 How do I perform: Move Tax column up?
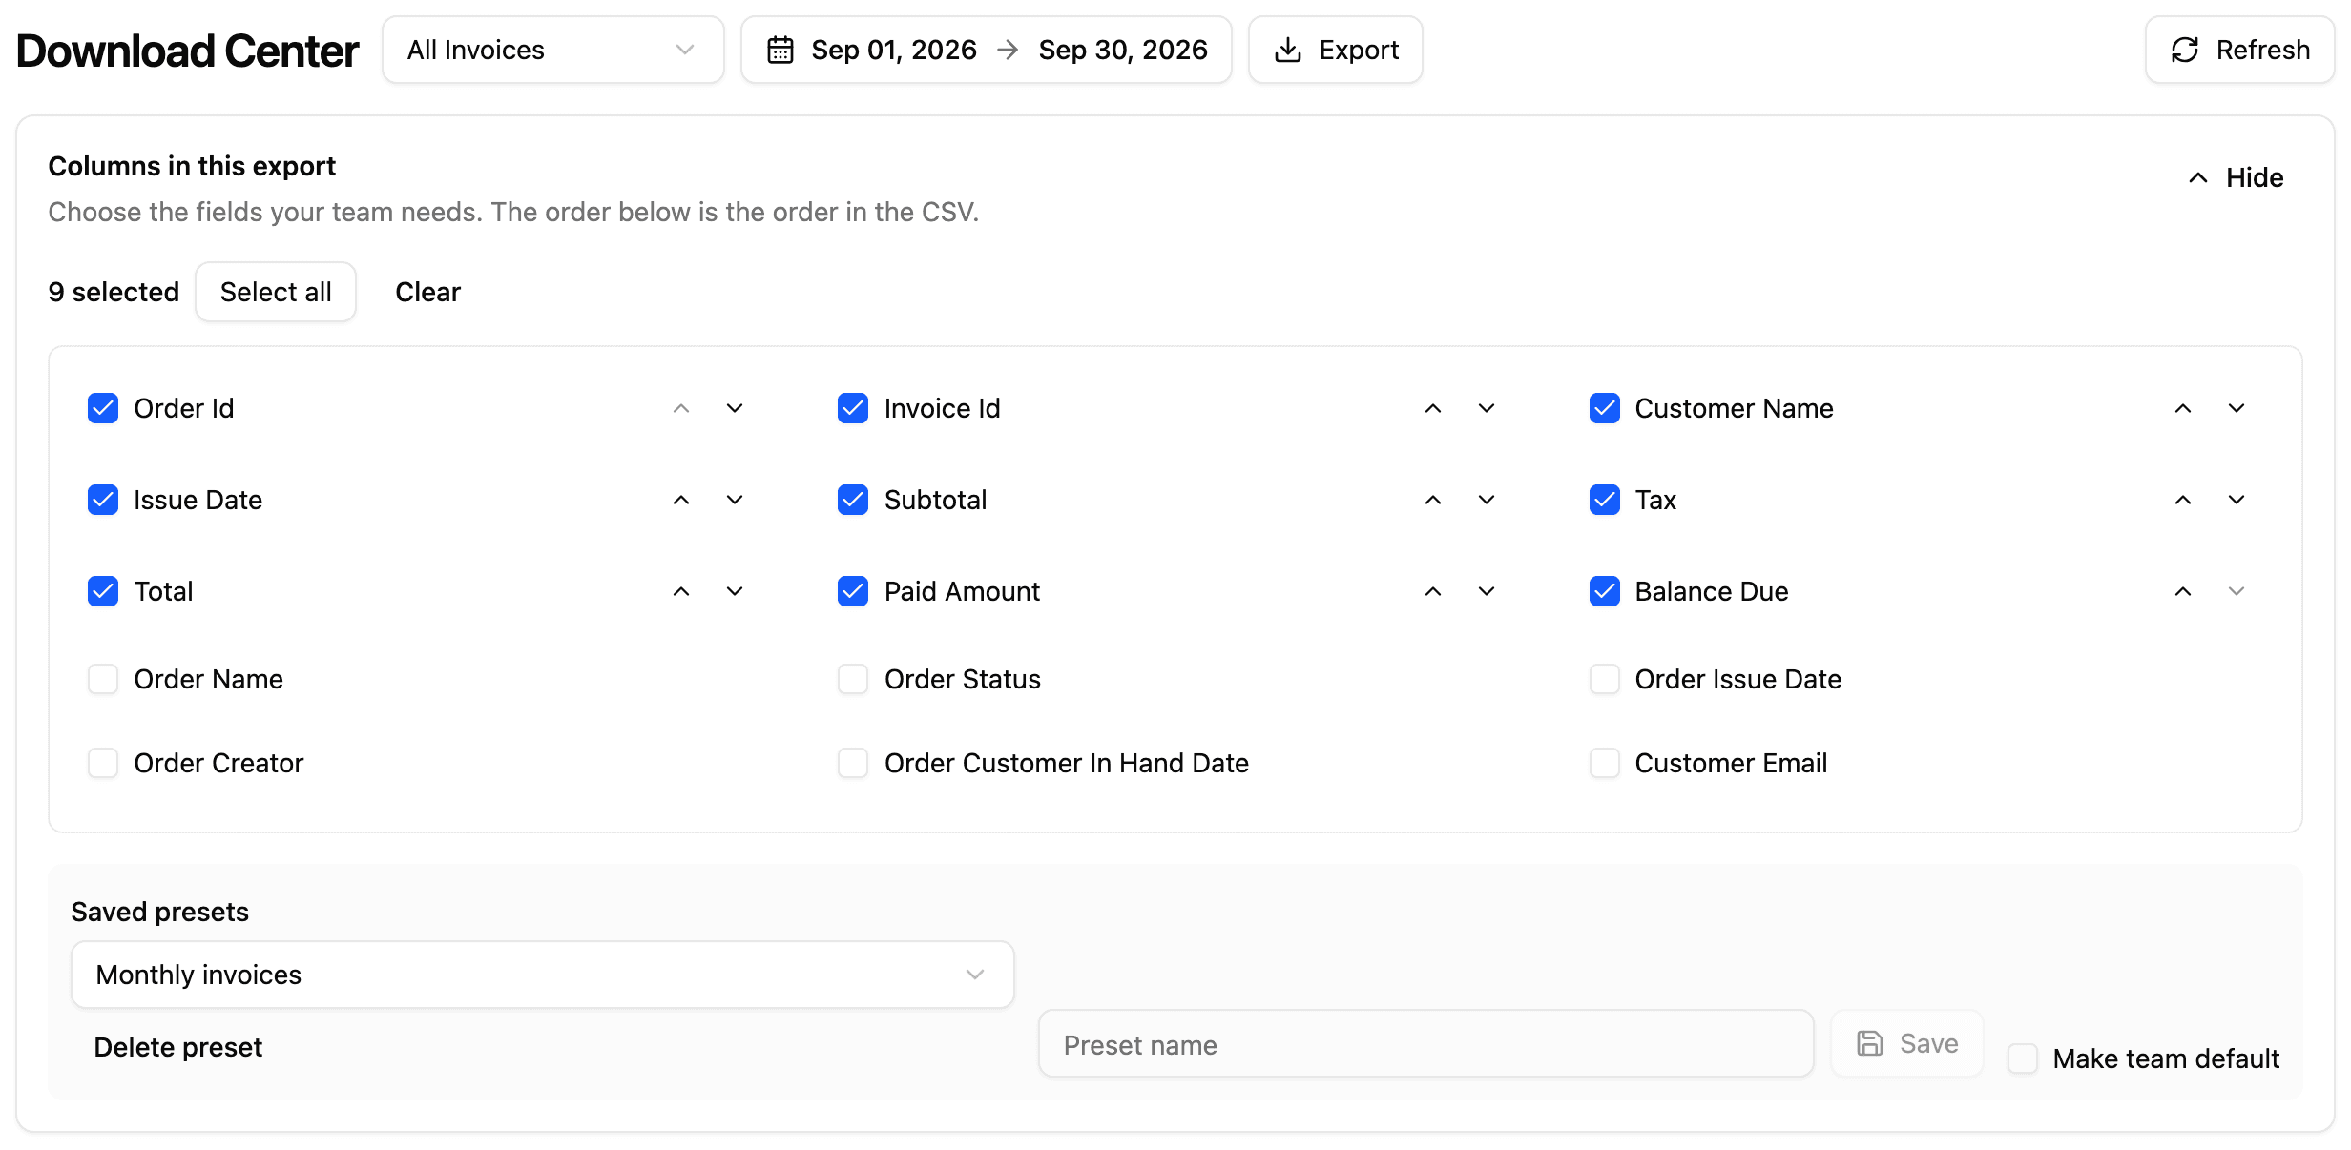point(2183,500)
